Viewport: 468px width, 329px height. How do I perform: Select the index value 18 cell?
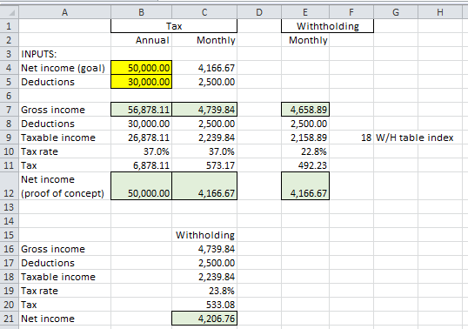[x=351, y=138]
